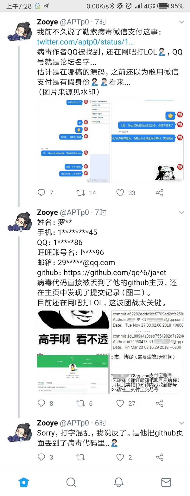Like the first tweet with 33 likes
The width and height of the screenshot is (190, 496).
point(120,193)
